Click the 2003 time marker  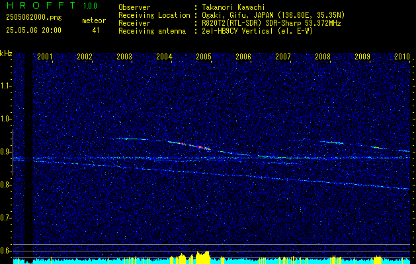[124, 56]
